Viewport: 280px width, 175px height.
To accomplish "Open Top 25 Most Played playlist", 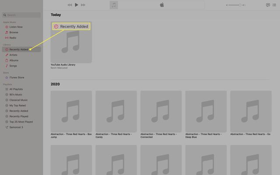I will (21, 122).
